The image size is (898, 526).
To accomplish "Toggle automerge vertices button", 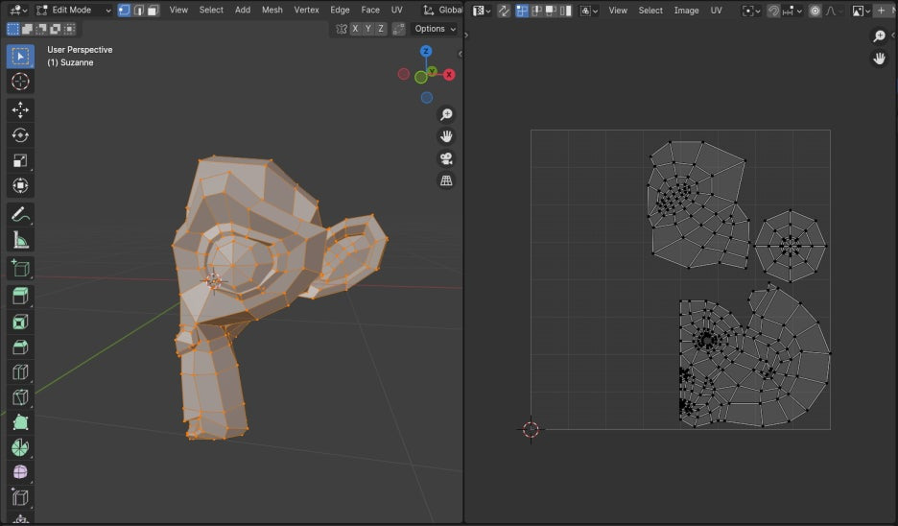I will coord(399,29).
